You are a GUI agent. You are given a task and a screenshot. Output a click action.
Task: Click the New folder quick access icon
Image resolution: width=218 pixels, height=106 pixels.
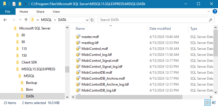(x=20, y=4)
